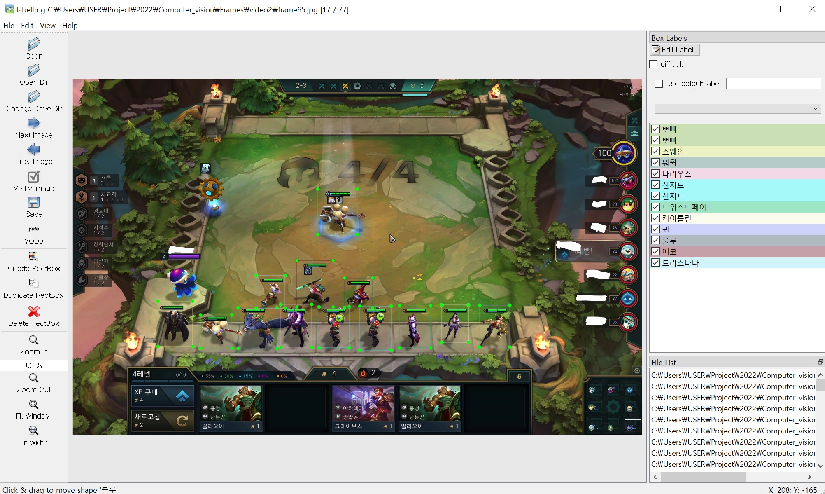Click the 요들 trait icon in game image
The width and height of the screenshot is (825, 494).
point(82,180)
